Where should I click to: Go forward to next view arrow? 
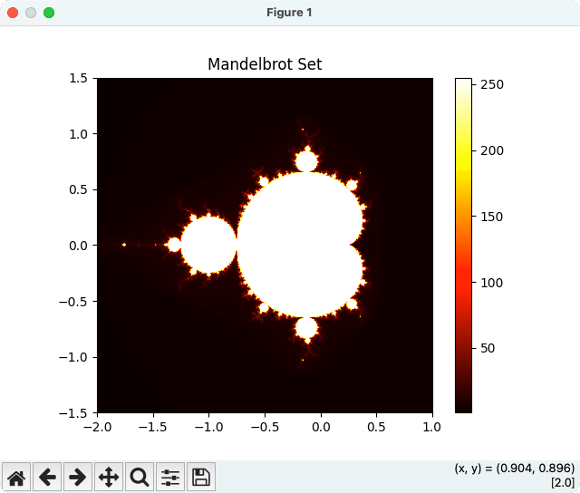coord(78,477)
